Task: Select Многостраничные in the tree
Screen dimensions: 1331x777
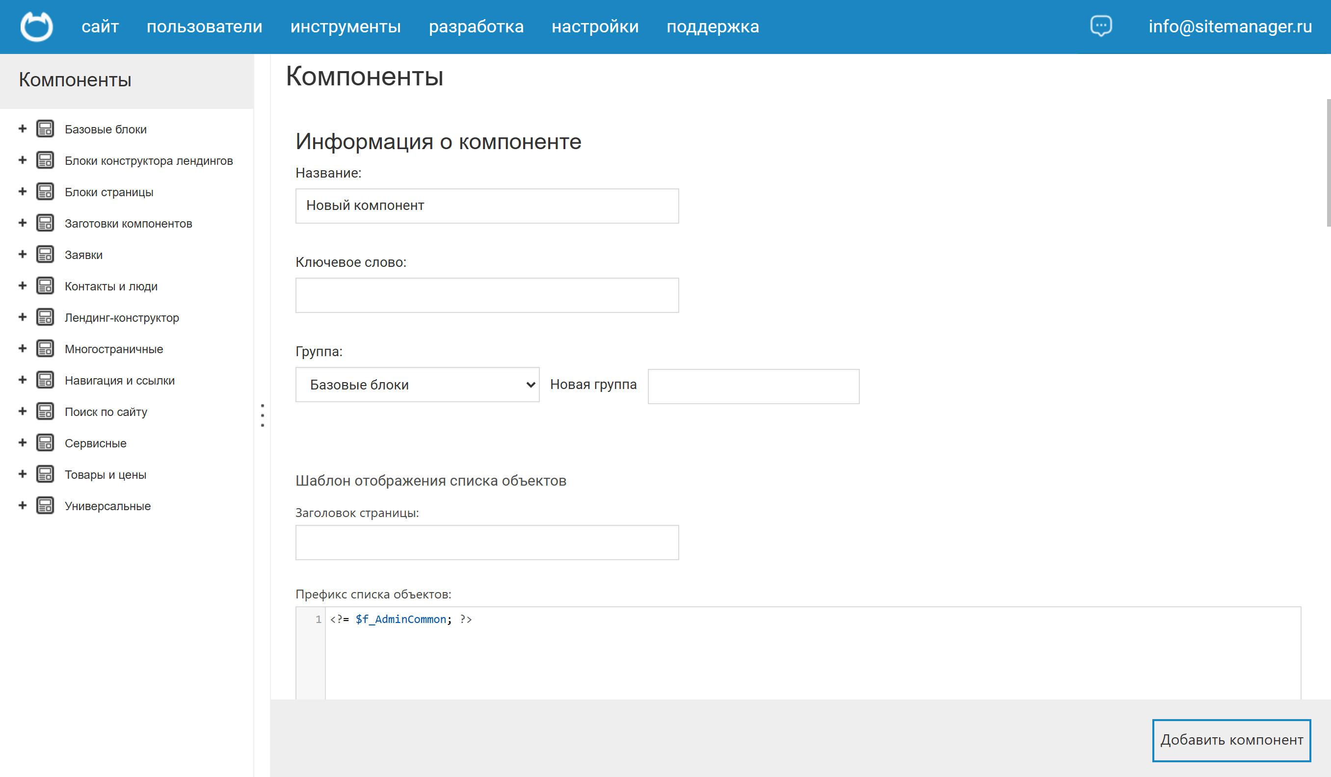Action: click(x=114, y=349)
